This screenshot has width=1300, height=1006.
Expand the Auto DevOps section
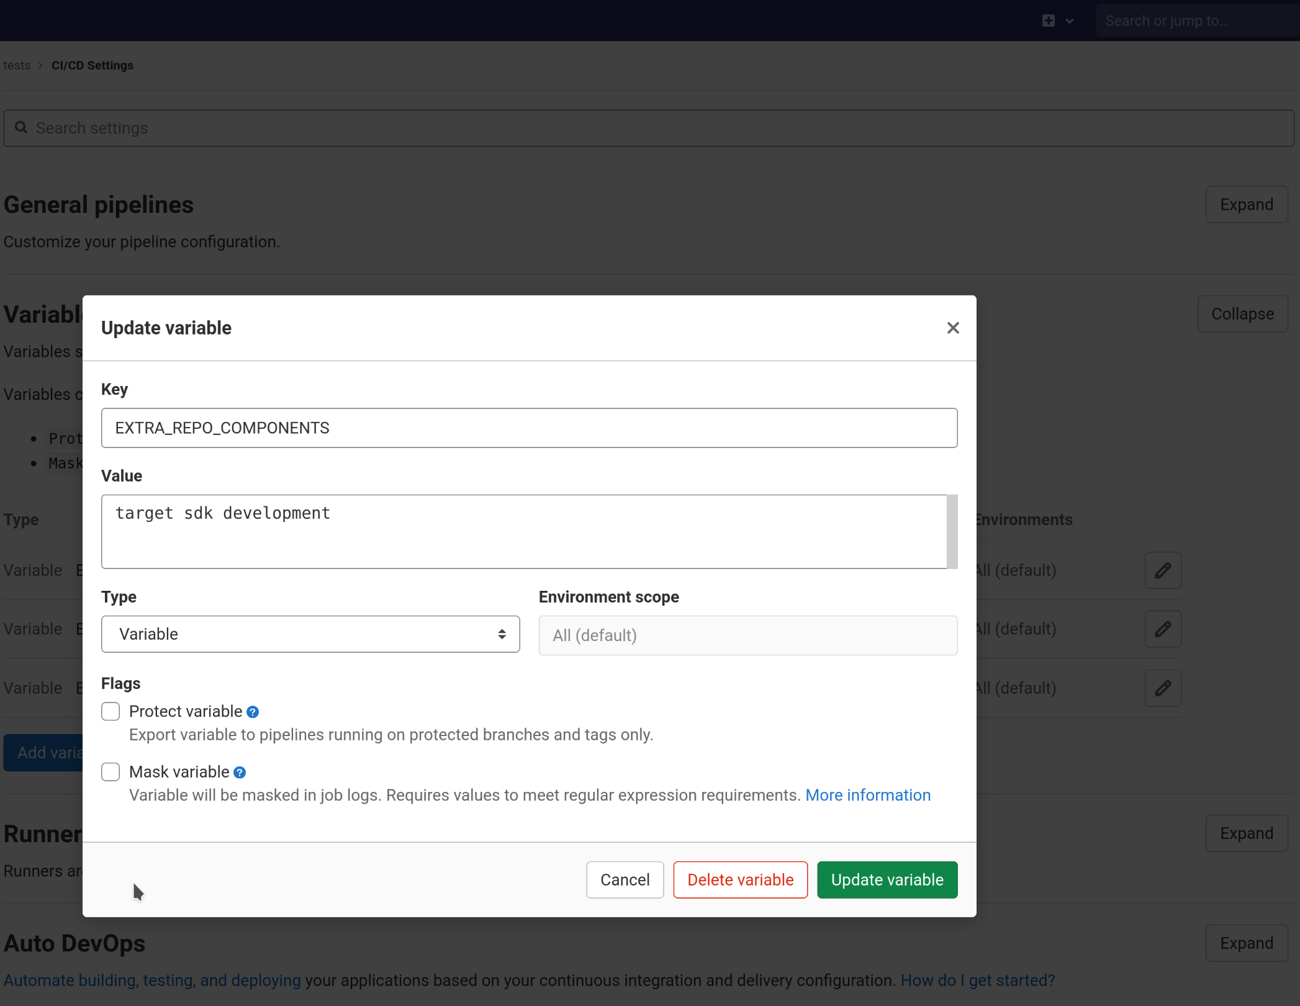[1246, 943]
